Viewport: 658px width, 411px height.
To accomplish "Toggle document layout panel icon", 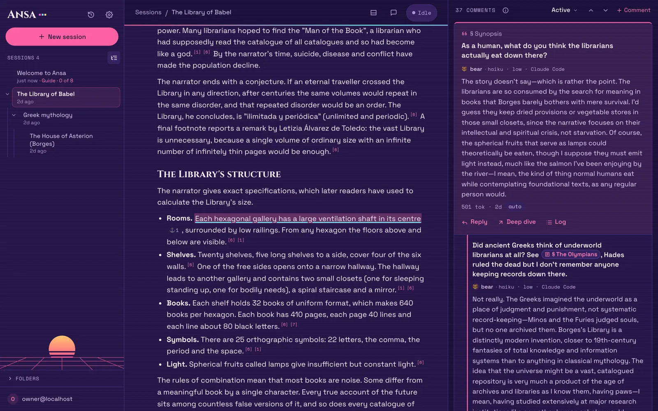I will click(x=373, y=13).
